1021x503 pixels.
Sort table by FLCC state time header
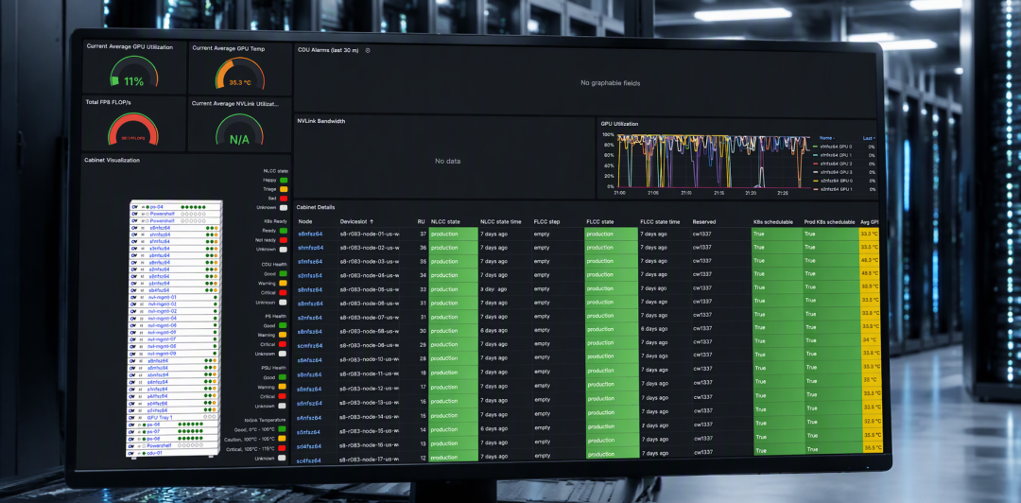click(660, 221)
